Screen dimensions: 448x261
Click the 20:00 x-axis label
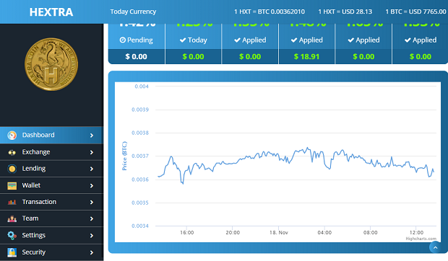tap(233, 232)
